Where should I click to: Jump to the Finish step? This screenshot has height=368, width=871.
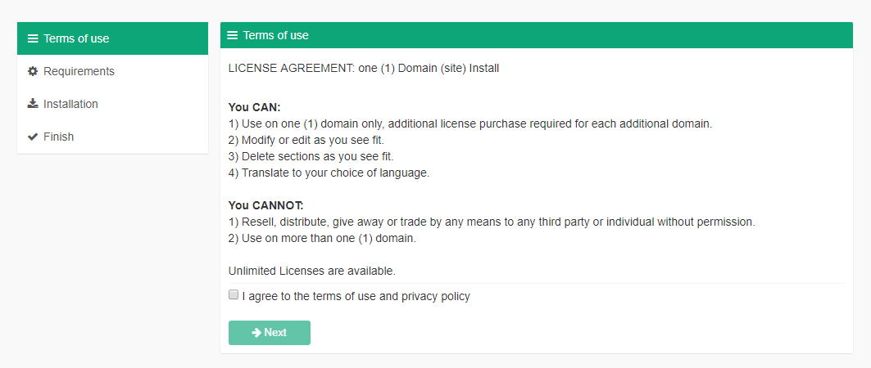tap(113, 137)
